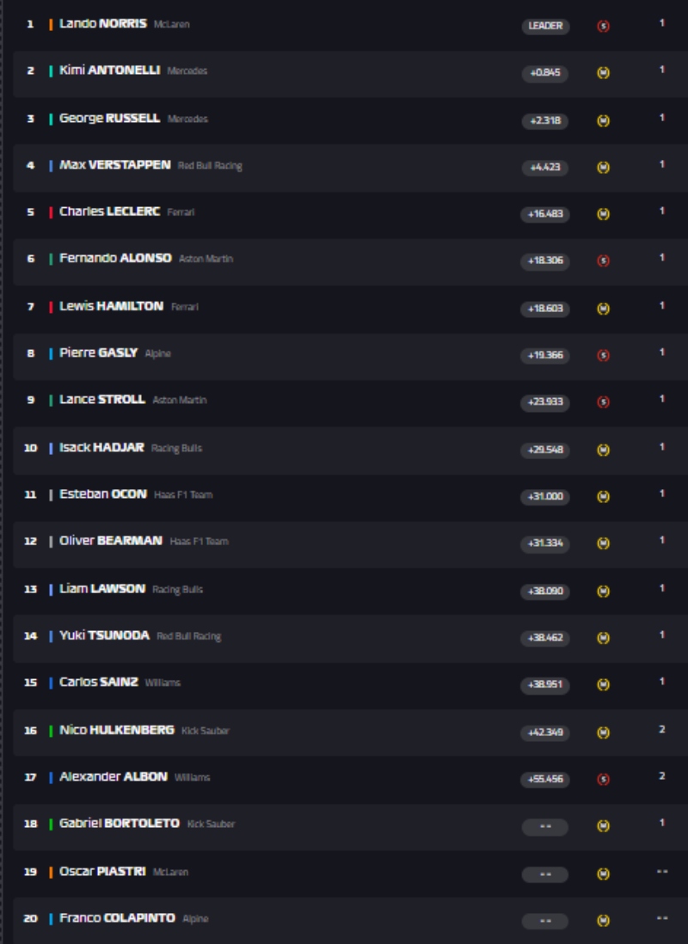Select Pierre Gasly's soft tyre icon
688x944 pixels.
[603, 355]
